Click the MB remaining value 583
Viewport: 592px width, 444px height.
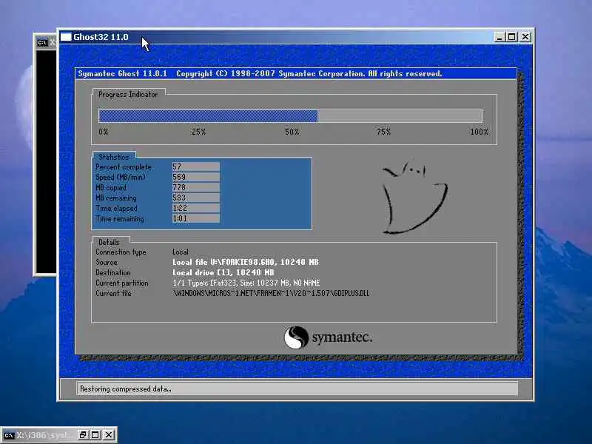click(195, 198)
